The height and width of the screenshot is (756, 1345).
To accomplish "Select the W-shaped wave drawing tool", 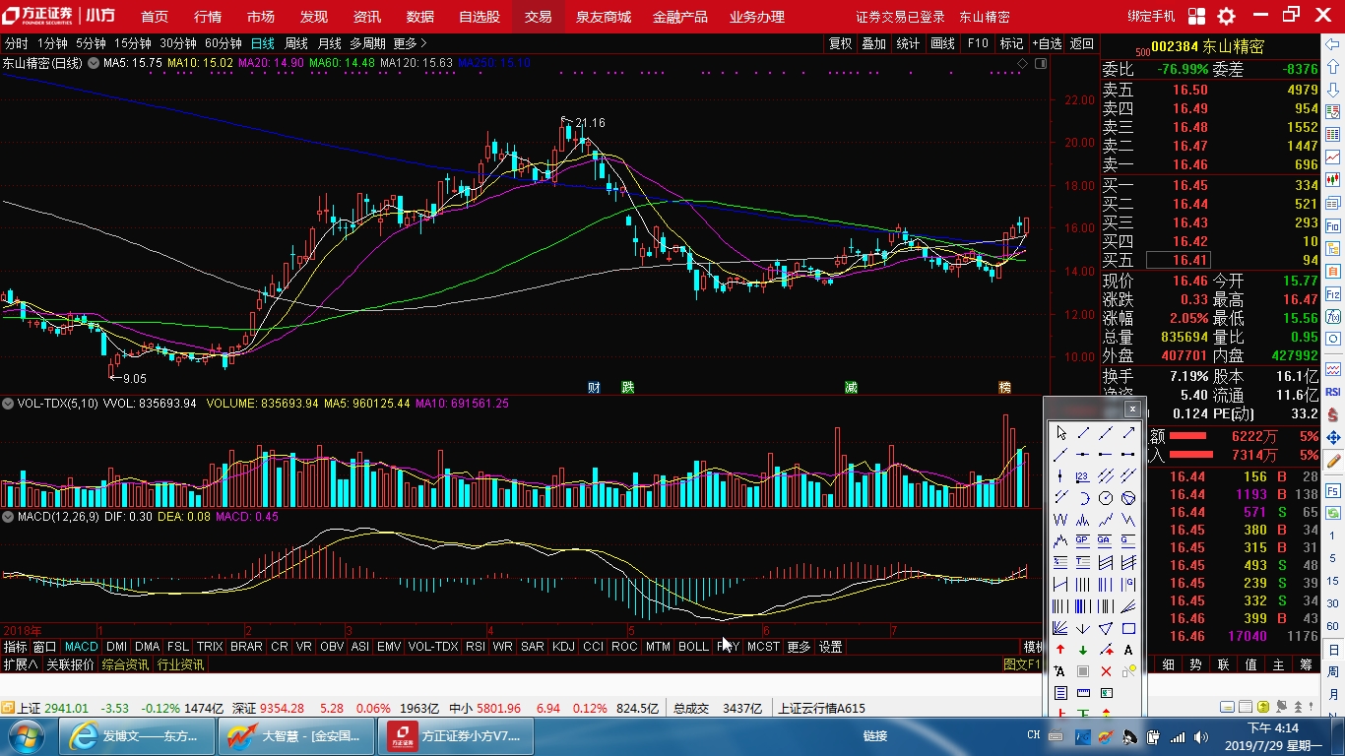I will [1060, 519].
